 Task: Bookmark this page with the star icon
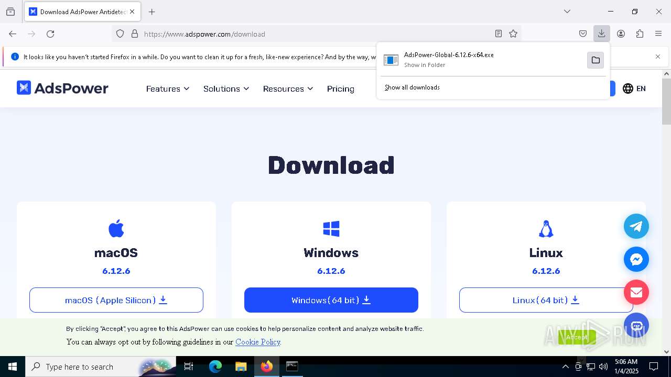click(513, 34)
